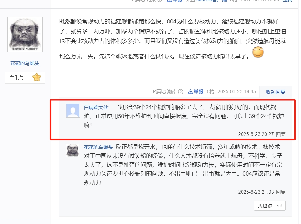Click the 6楼 floor number label
301x224 pixels.
pos(210,92)
